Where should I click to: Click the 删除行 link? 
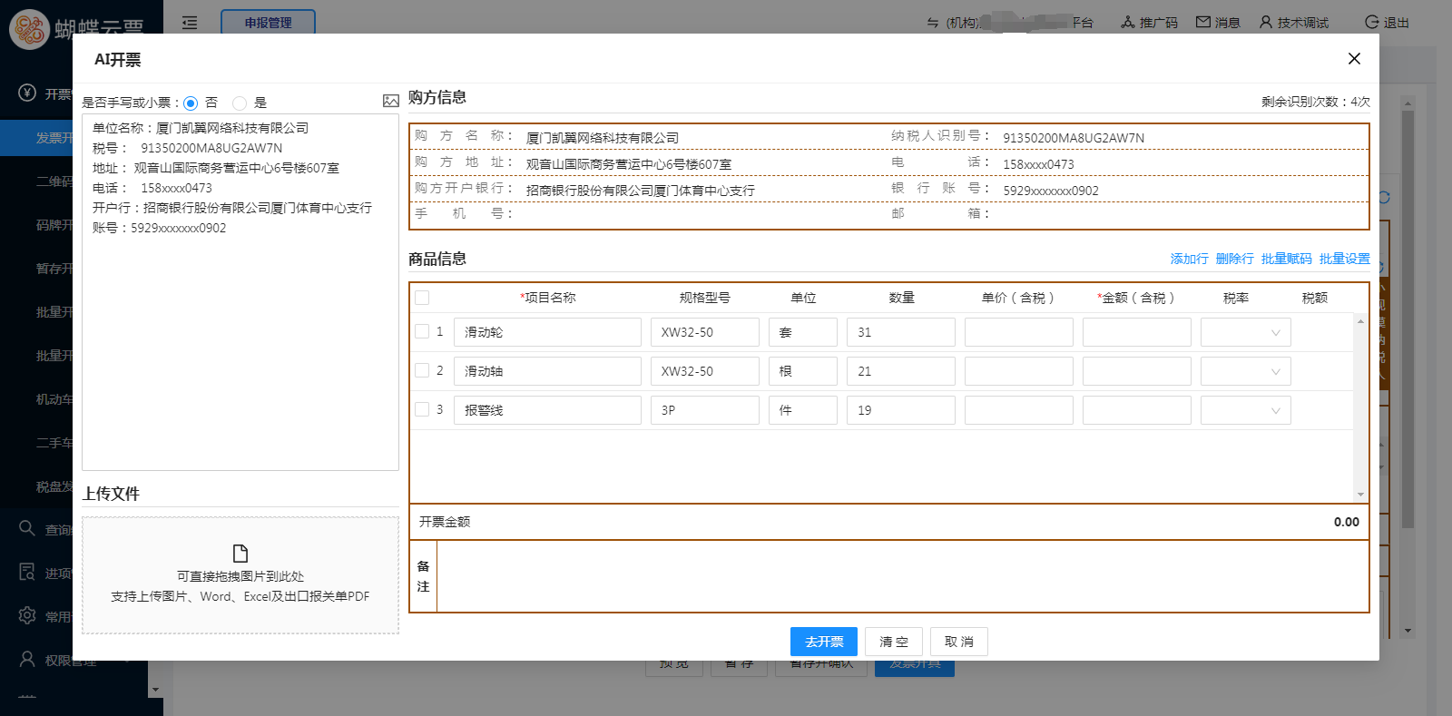click(1234, 259)
